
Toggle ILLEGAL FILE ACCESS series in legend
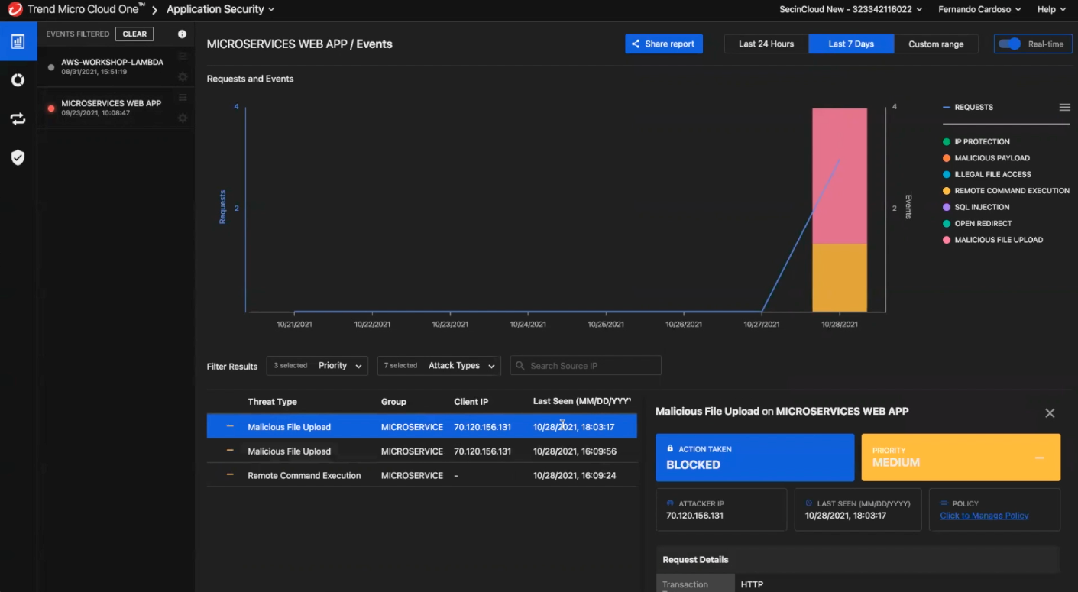[x=987, y=175]
